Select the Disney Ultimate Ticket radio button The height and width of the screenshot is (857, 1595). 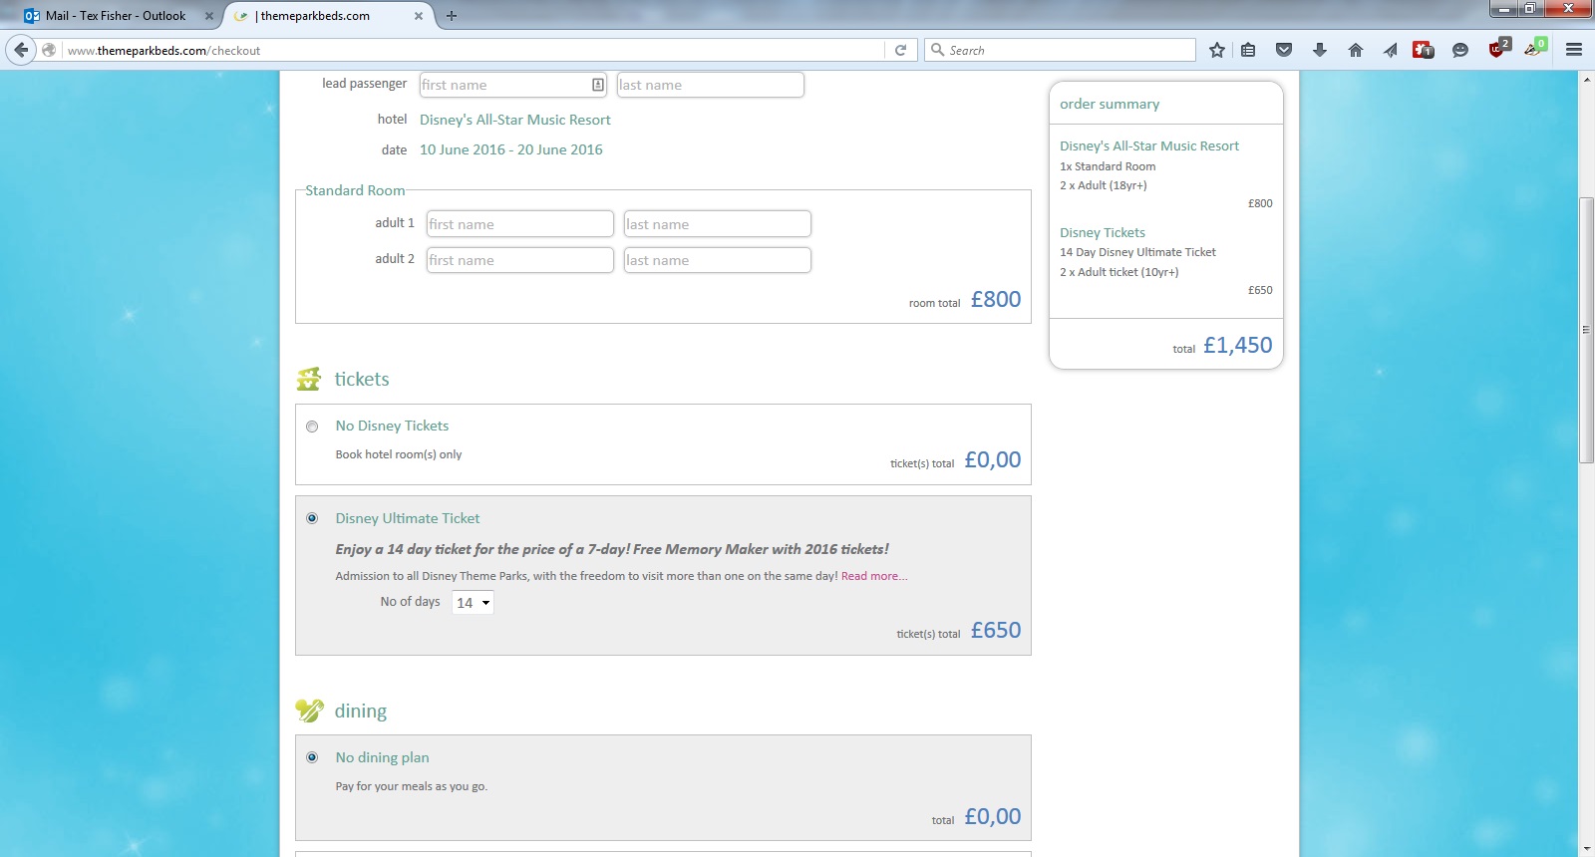pos(312,518)
